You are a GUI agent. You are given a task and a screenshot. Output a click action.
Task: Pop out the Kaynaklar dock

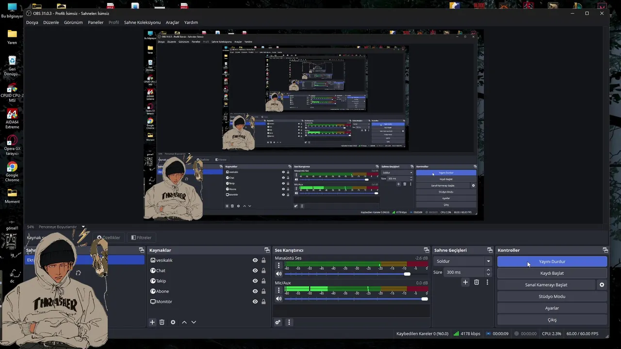pyautogui.click(x=267, y=250)
